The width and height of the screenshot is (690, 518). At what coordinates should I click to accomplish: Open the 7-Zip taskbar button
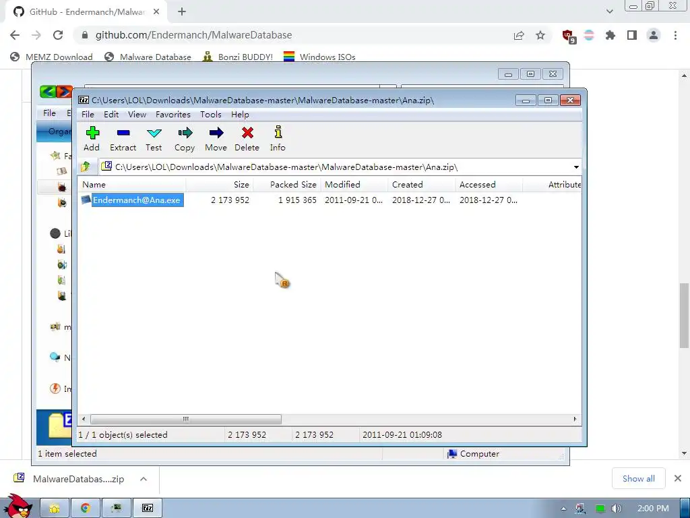(x=148, y=509)
